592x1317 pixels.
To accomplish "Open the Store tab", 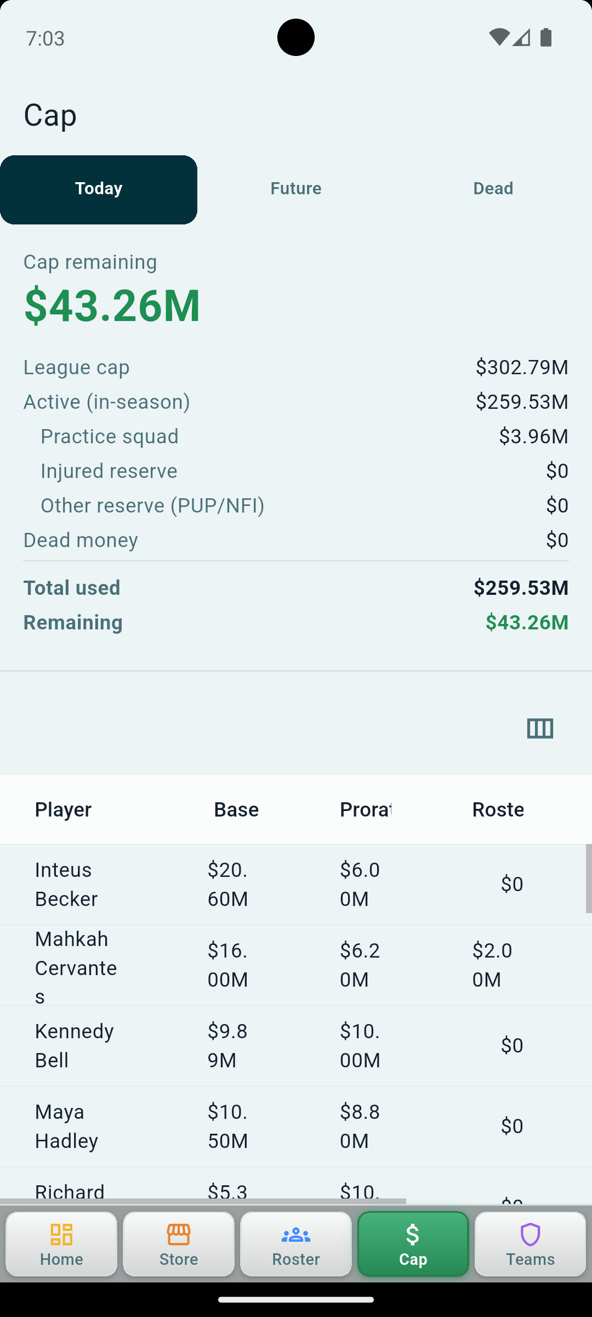I will click(x=179, y=1244).
